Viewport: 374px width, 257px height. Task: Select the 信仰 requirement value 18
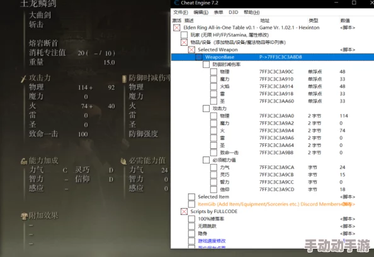click(x=343, y=189)
